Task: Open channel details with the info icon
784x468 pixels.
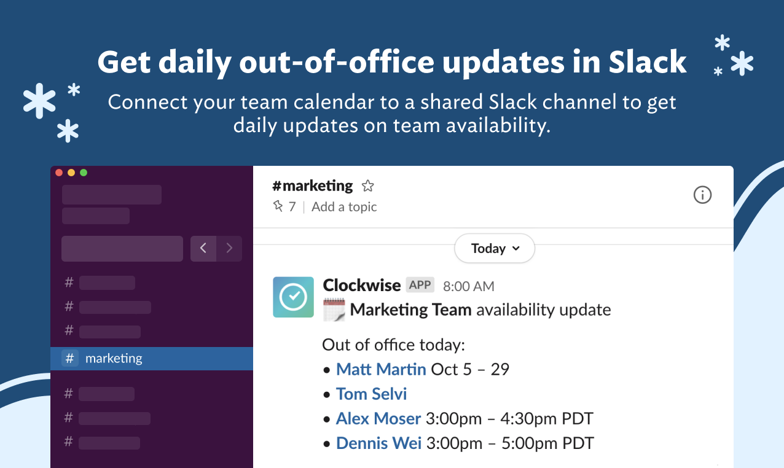Action: pyautogui.click(x=702, y=195)
